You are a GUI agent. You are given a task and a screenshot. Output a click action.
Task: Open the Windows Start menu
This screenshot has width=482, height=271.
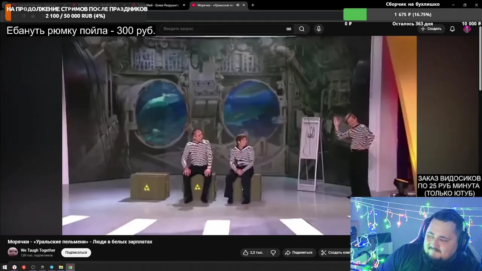[x=5, y=267]
